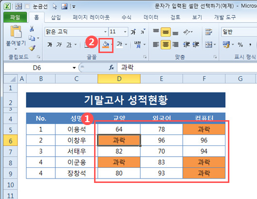This screenshot has height=199, width=257.
Task: Open the Alignment (맞춤) dialog launcher
Action: point(215,57)
